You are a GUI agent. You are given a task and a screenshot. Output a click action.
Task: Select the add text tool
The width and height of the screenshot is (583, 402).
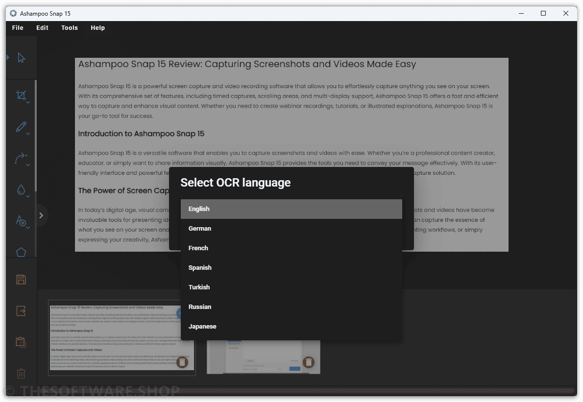coord(21,221)
